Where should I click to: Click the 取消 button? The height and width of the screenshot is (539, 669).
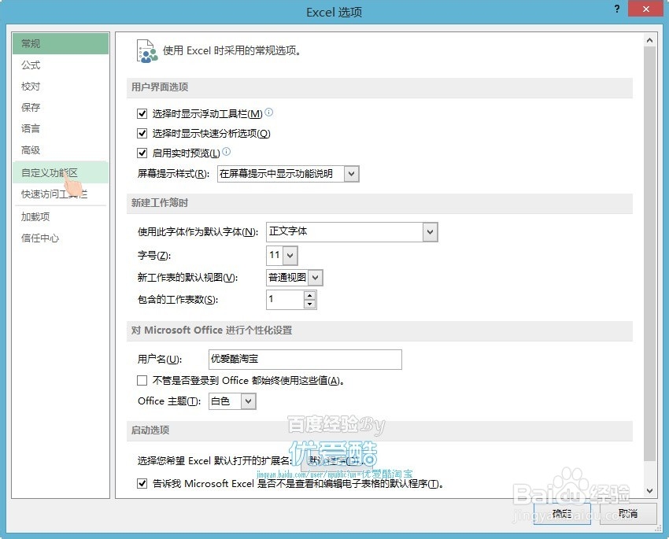(628, 513)
